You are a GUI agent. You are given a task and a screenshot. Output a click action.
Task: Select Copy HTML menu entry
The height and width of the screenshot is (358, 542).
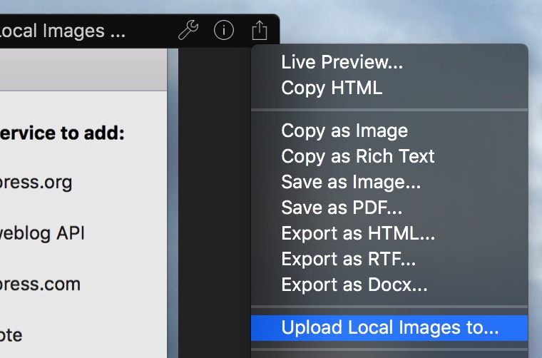coord(389,88)
